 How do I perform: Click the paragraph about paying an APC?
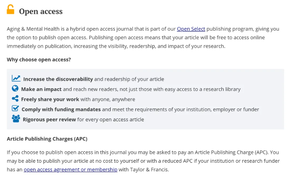click(x=143, y=161)
